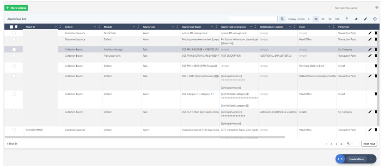385x167 pixels.
Task: Focus the table search input field
Action: (253, 19)
